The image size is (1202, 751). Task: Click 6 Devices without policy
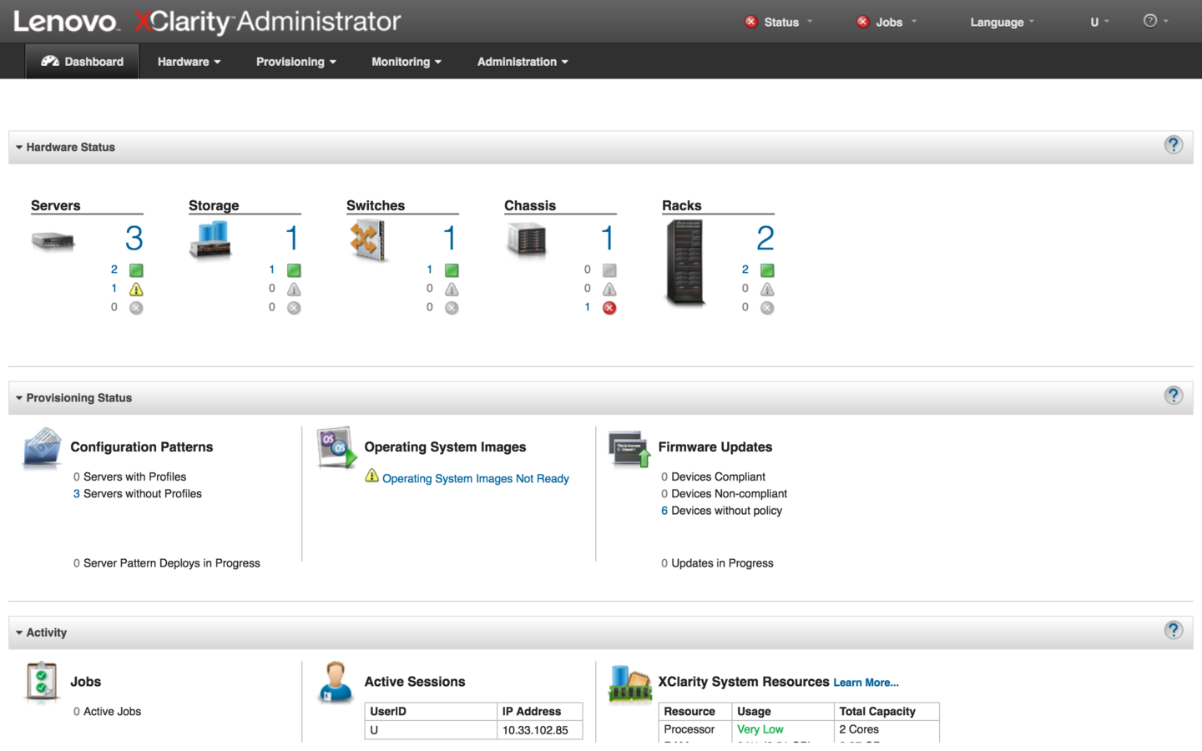point(722,511)
